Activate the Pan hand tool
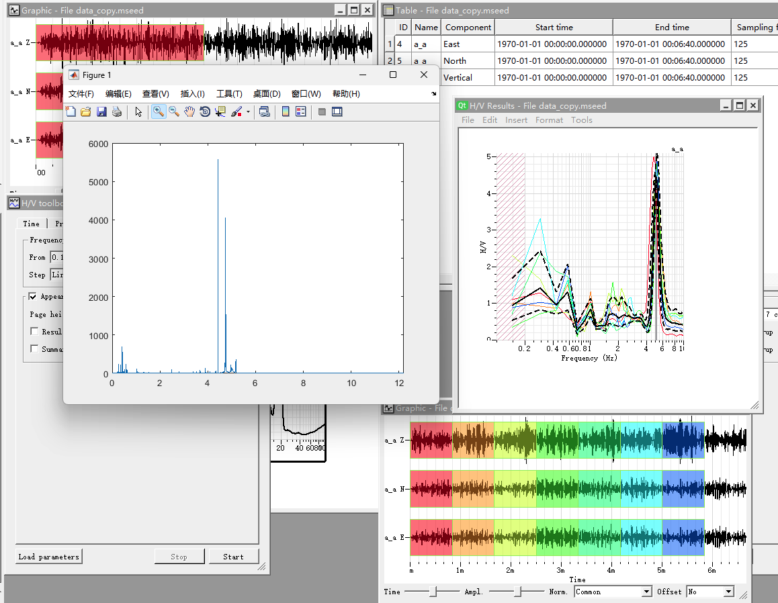 coord(189,111)
